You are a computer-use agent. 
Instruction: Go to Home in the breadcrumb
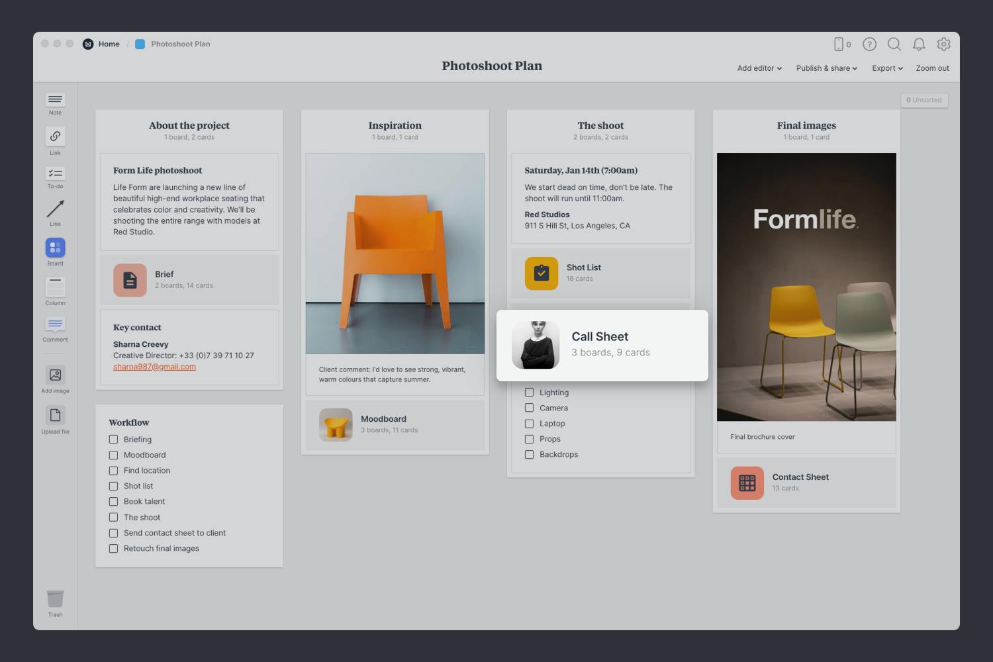click(109, 44)
